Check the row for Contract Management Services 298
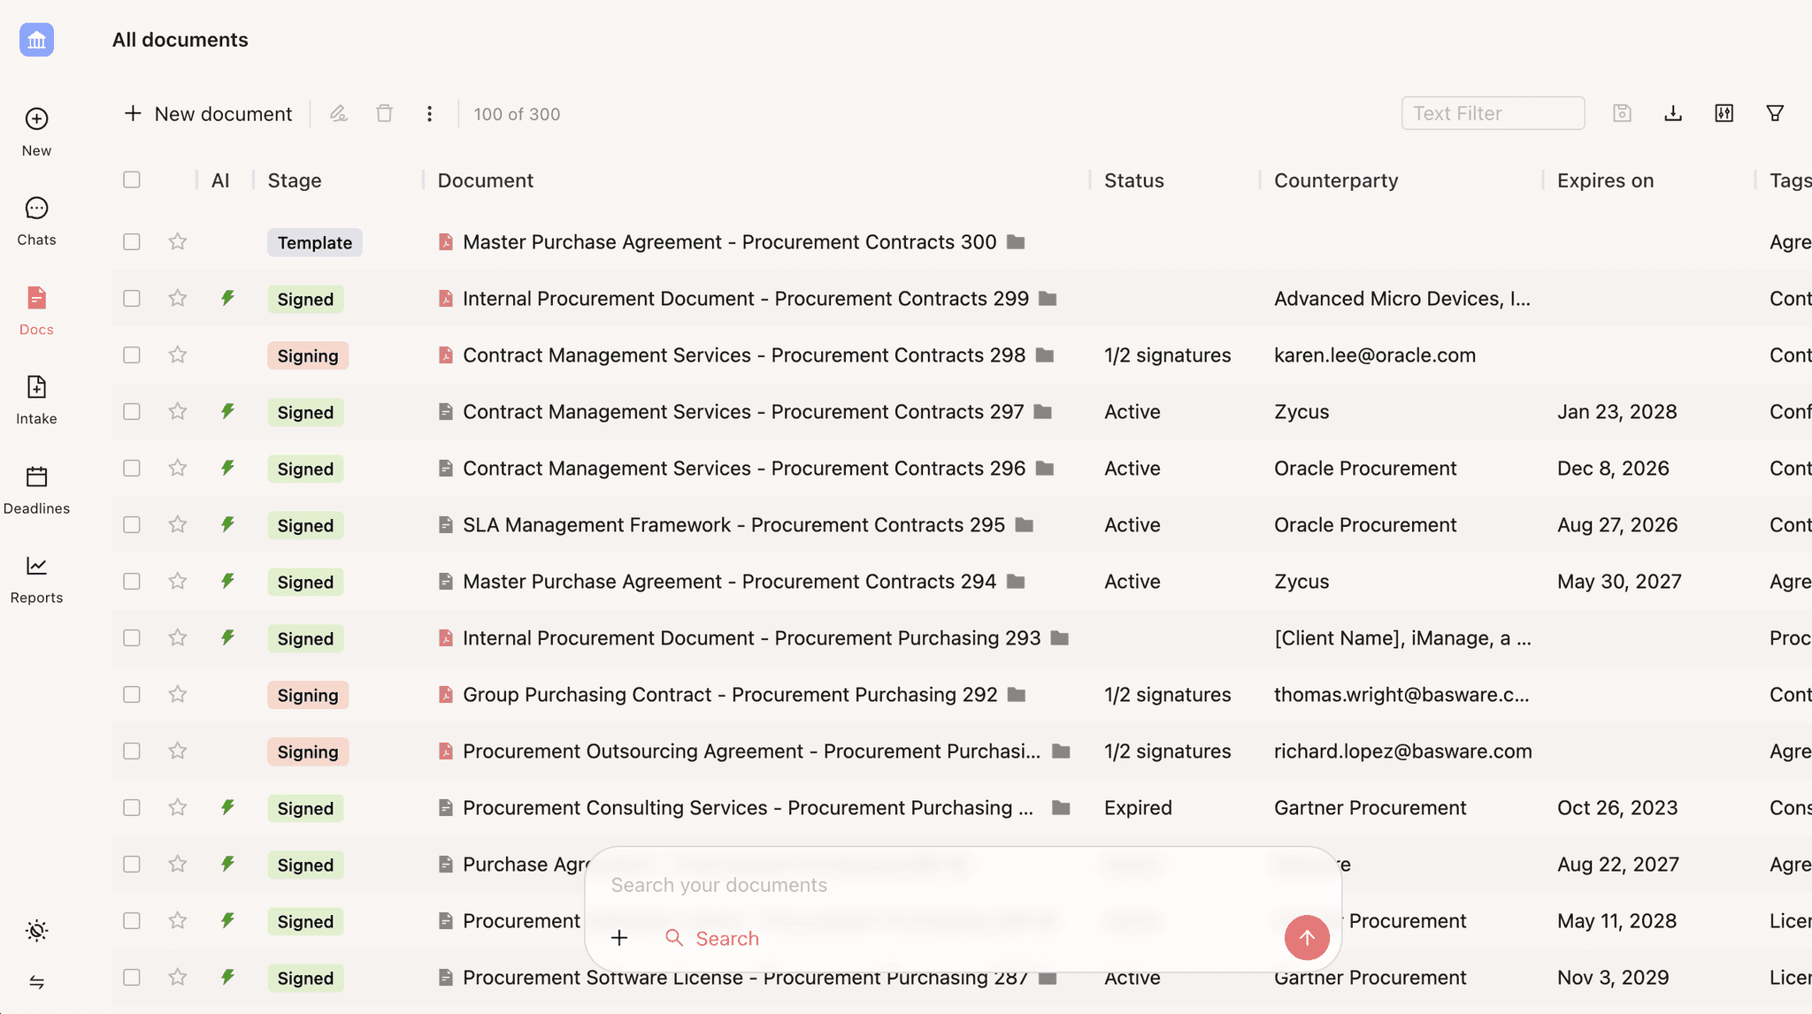Screen dimensions: 1812x1014 click(x=131, y=355)
